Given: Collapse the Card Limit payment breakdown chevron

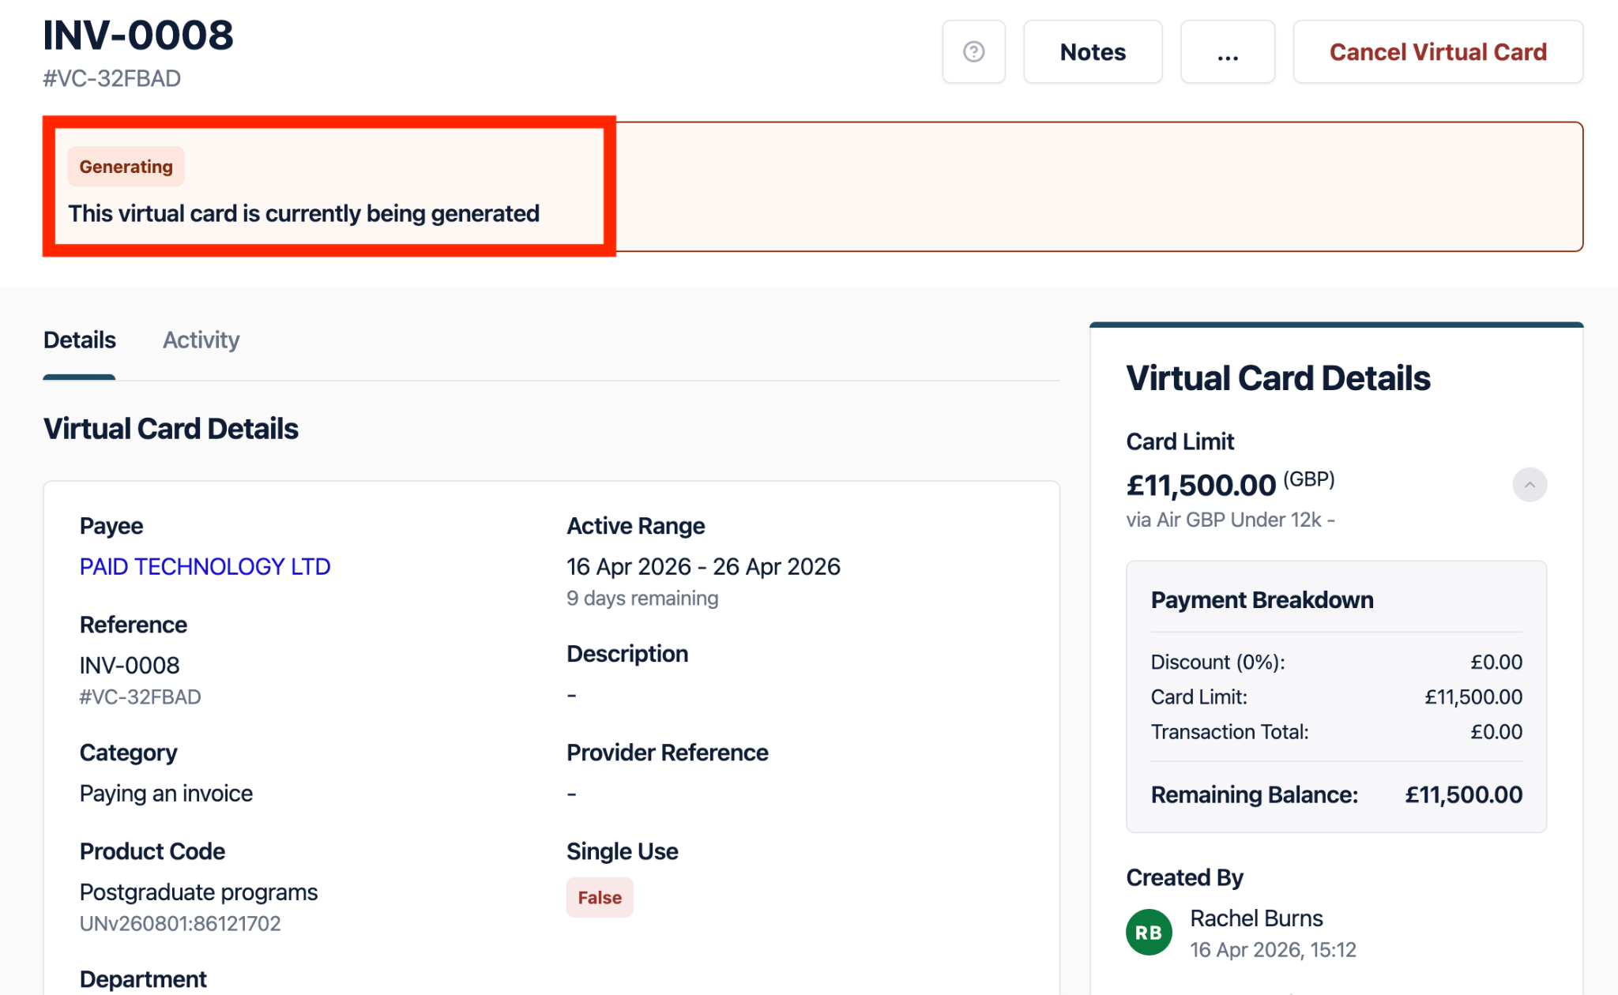Looking at the screenshot, I should coord(1529,485).
